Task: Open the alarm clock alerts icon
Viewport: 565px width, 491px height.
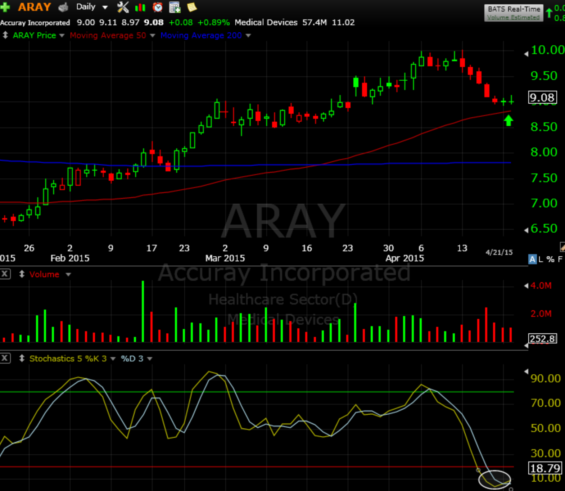Action: coord(157,7)
